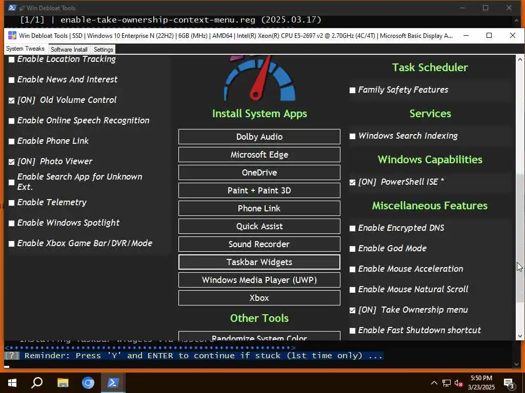
Task: Click the Install System Apps heading
Action: 259,114
